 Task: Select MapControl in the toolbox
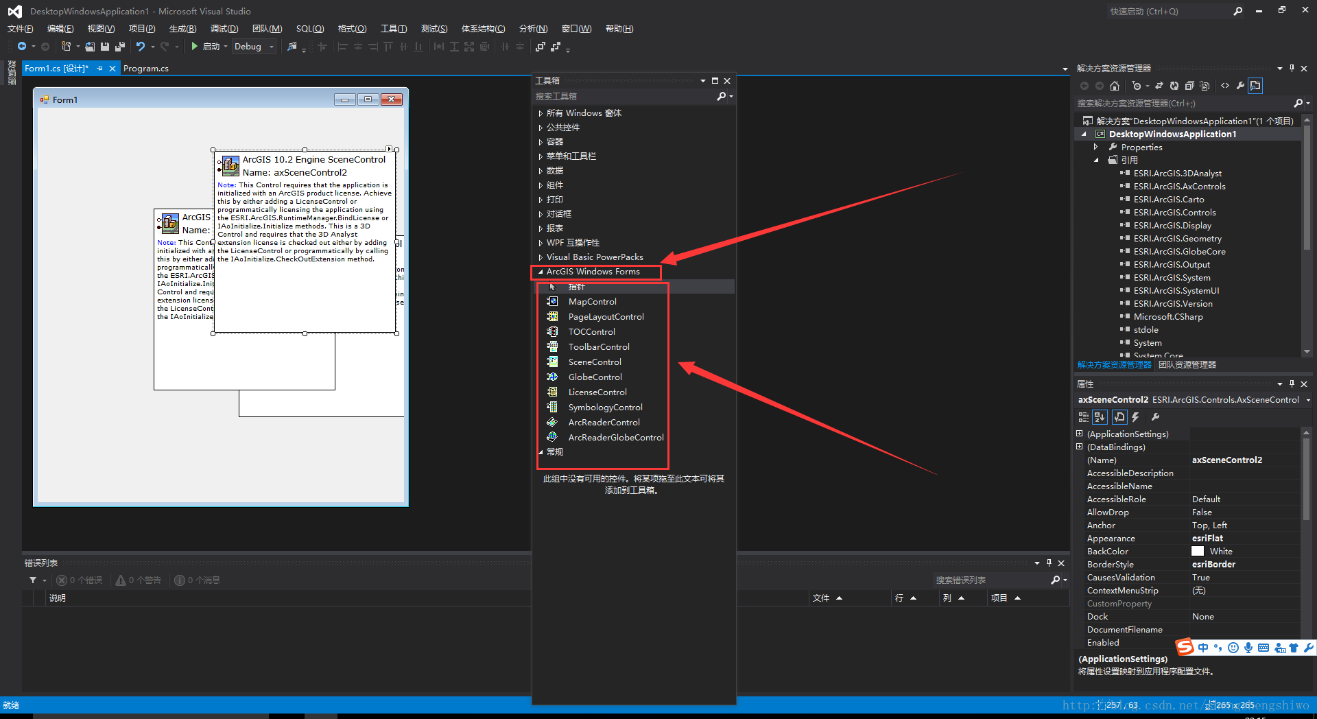[x=592, y=302]
